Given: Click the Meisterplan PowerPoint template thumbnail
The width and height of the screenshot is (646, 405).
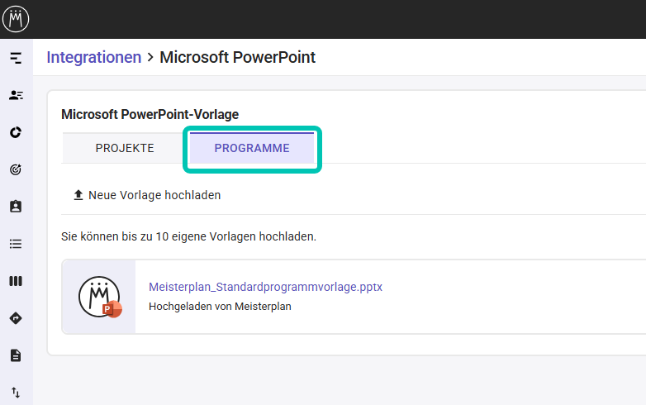Looking at the screenshot, I should (100, 297).
